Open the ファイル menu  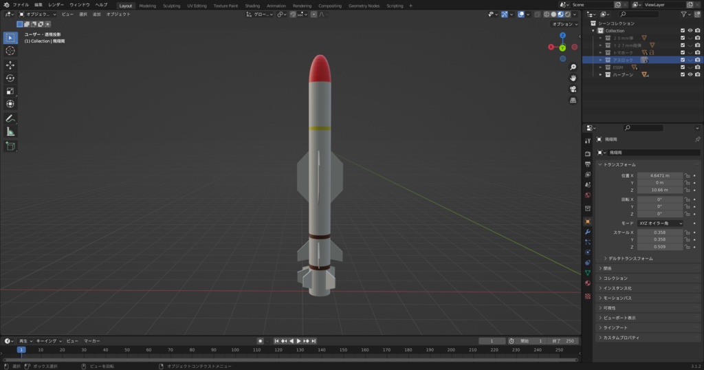(21, 5)
